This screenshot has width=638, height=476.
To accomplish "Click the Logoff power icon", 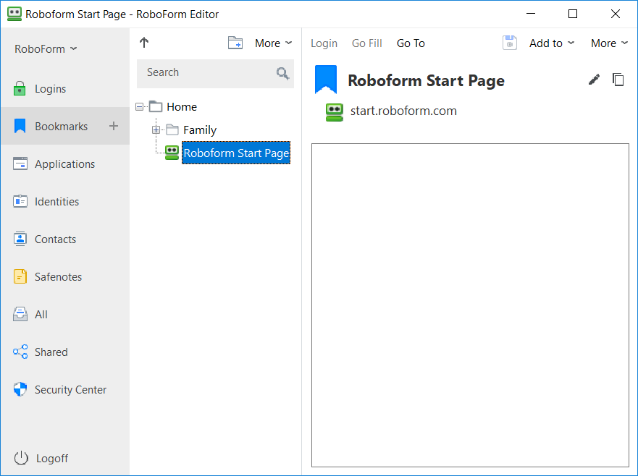I will [x=21, y=458].
